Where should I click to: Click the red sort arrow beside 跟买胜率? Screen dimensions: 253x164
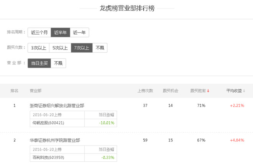(x=208, y=91)
